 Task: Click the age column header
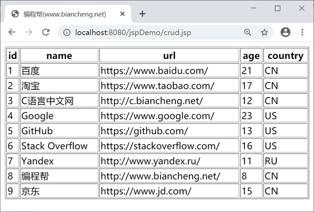click(251, 55)
